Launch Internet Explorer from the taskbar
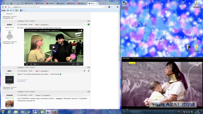Screen dimensions: 203x114 tap(9, 112)
